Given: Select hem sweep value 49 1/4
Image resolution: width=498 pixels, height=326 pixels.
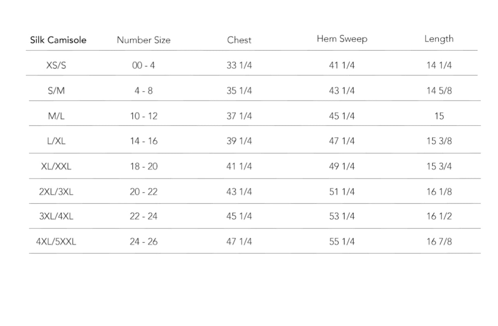Looking at the screenshot, I should click(x=342, y=166).
